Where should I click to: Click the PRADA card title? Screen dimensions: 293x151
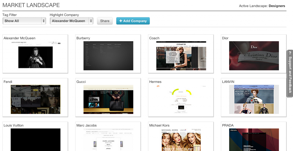(x=228, y=125)
